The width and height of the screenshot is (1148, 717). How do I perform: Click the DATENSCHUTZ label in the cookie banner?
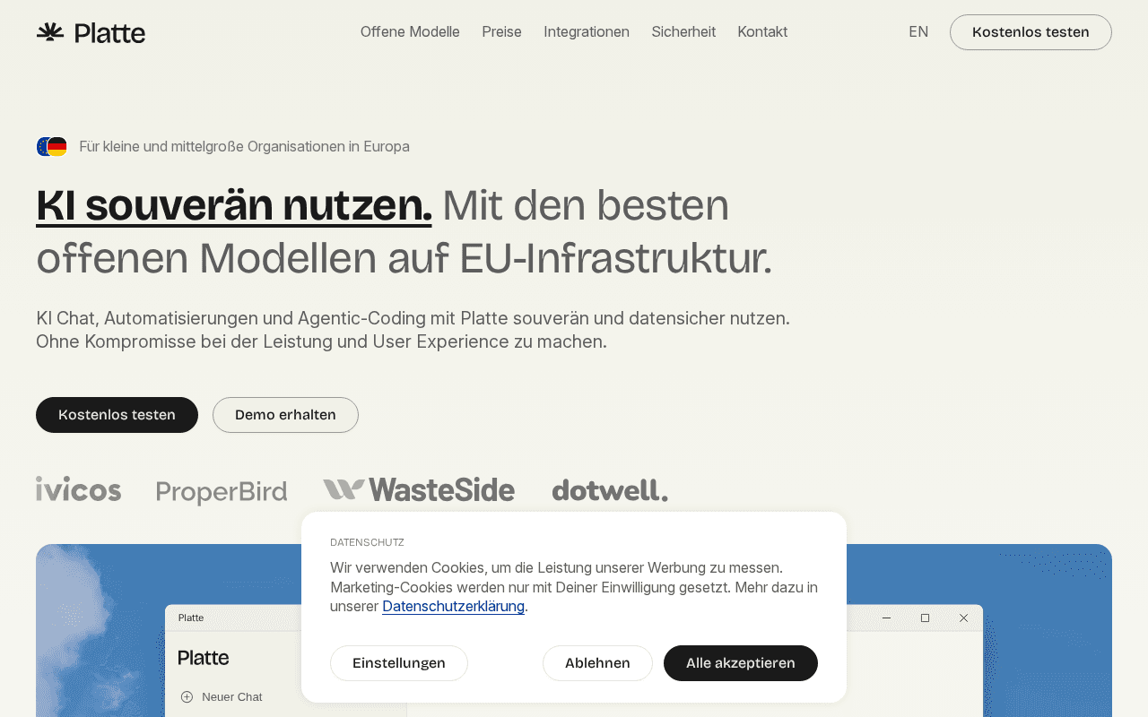pos(367,542)
